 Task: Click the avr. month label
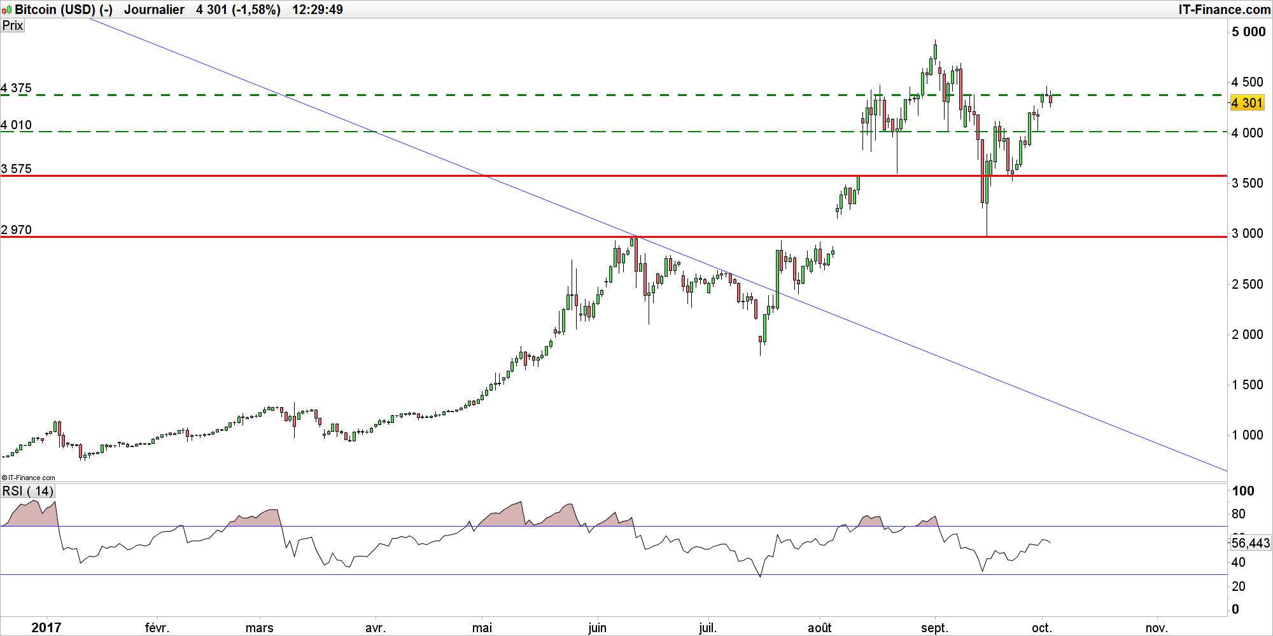[376, 628]
